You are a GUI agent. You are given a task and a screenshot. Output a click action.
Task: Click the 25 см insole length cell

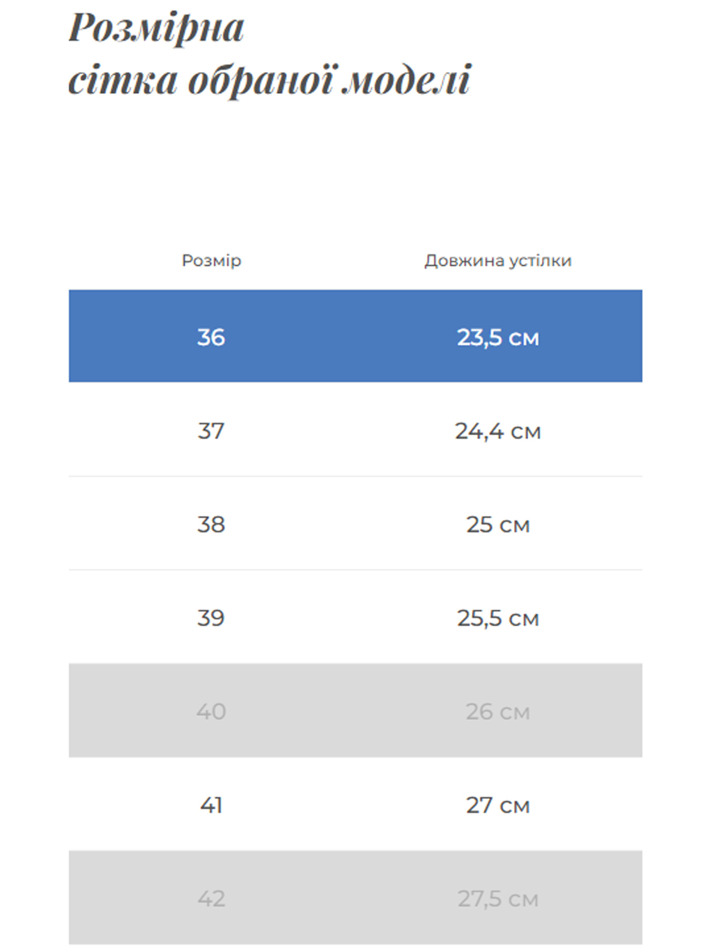pos(498,525)
